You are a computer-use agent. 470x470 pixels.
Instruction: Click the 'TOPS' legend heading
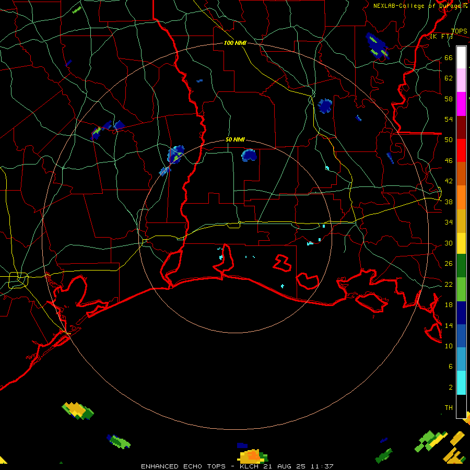(x=459, y=31)
